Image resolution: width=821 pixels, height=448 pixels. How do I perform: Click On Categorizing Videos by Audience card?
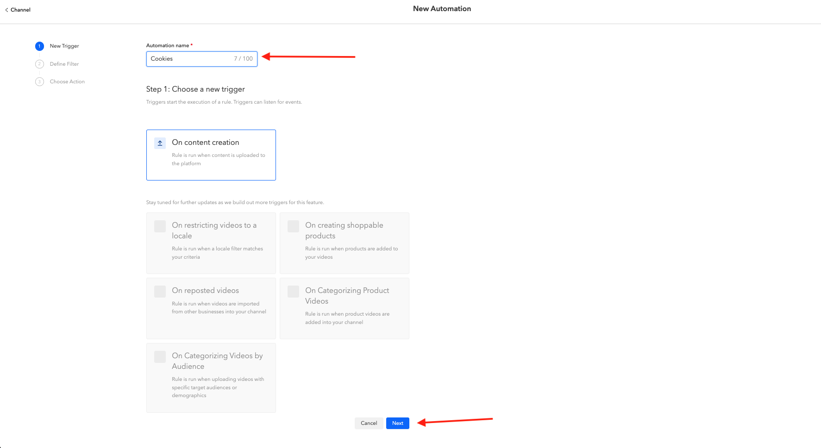point(211,378)
